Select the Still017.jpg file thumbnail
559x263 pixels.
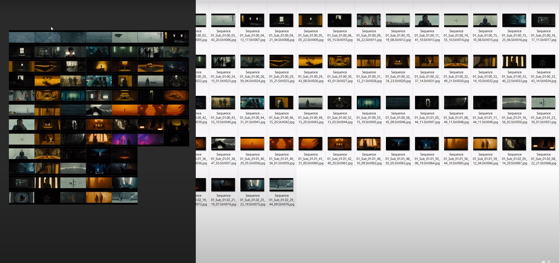tap(543, 20)
